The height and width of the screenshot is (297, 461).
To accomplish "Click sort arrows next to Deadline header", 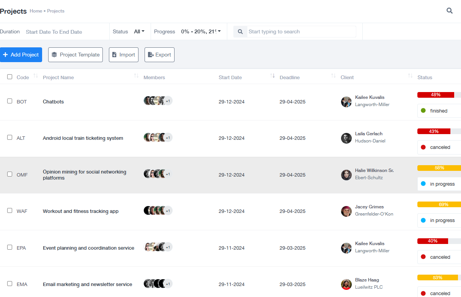I will click(x=334, y=76).
